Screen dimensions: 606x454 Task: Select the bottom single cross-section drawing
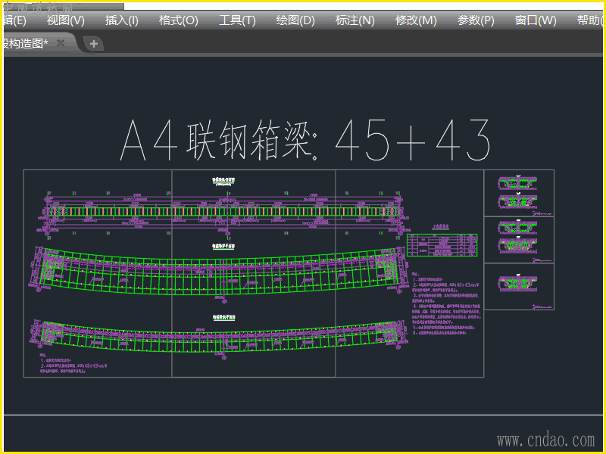click(x=518, y=284)
